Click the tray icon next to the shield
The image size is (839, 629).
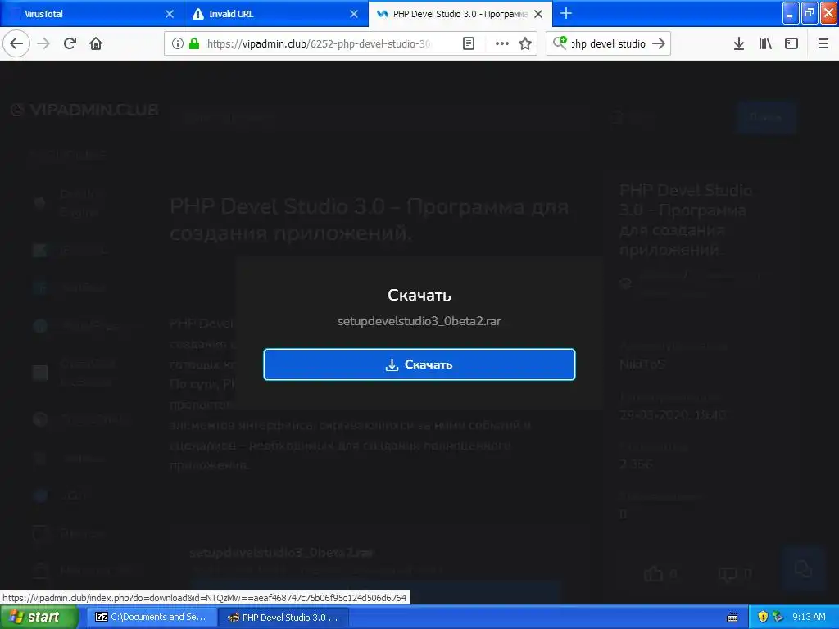pyautogui.click(x=778, y=618)
